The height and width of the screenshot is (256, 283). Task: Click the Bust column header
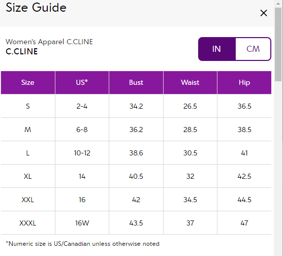[x=136, y=82]
